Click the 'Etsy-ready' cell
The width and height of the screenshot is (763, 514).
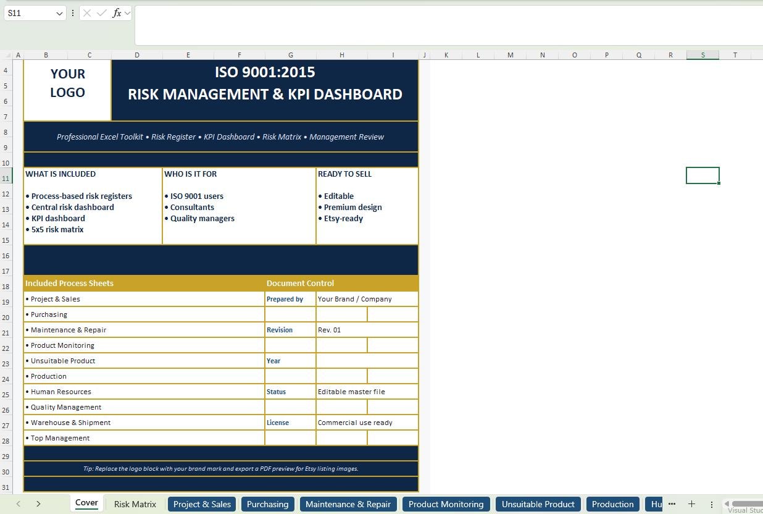click(x=341, y=219)
